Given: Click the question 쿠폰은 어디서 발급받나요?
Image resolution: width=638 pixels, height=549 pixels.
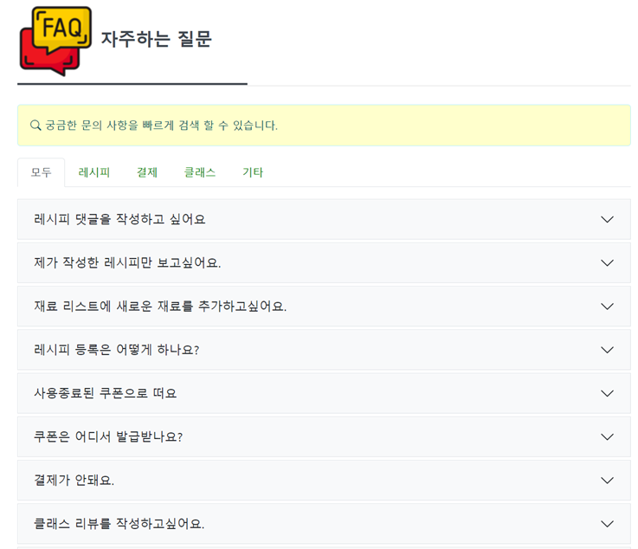Looking at the screenshot, I should click(108, 437).
